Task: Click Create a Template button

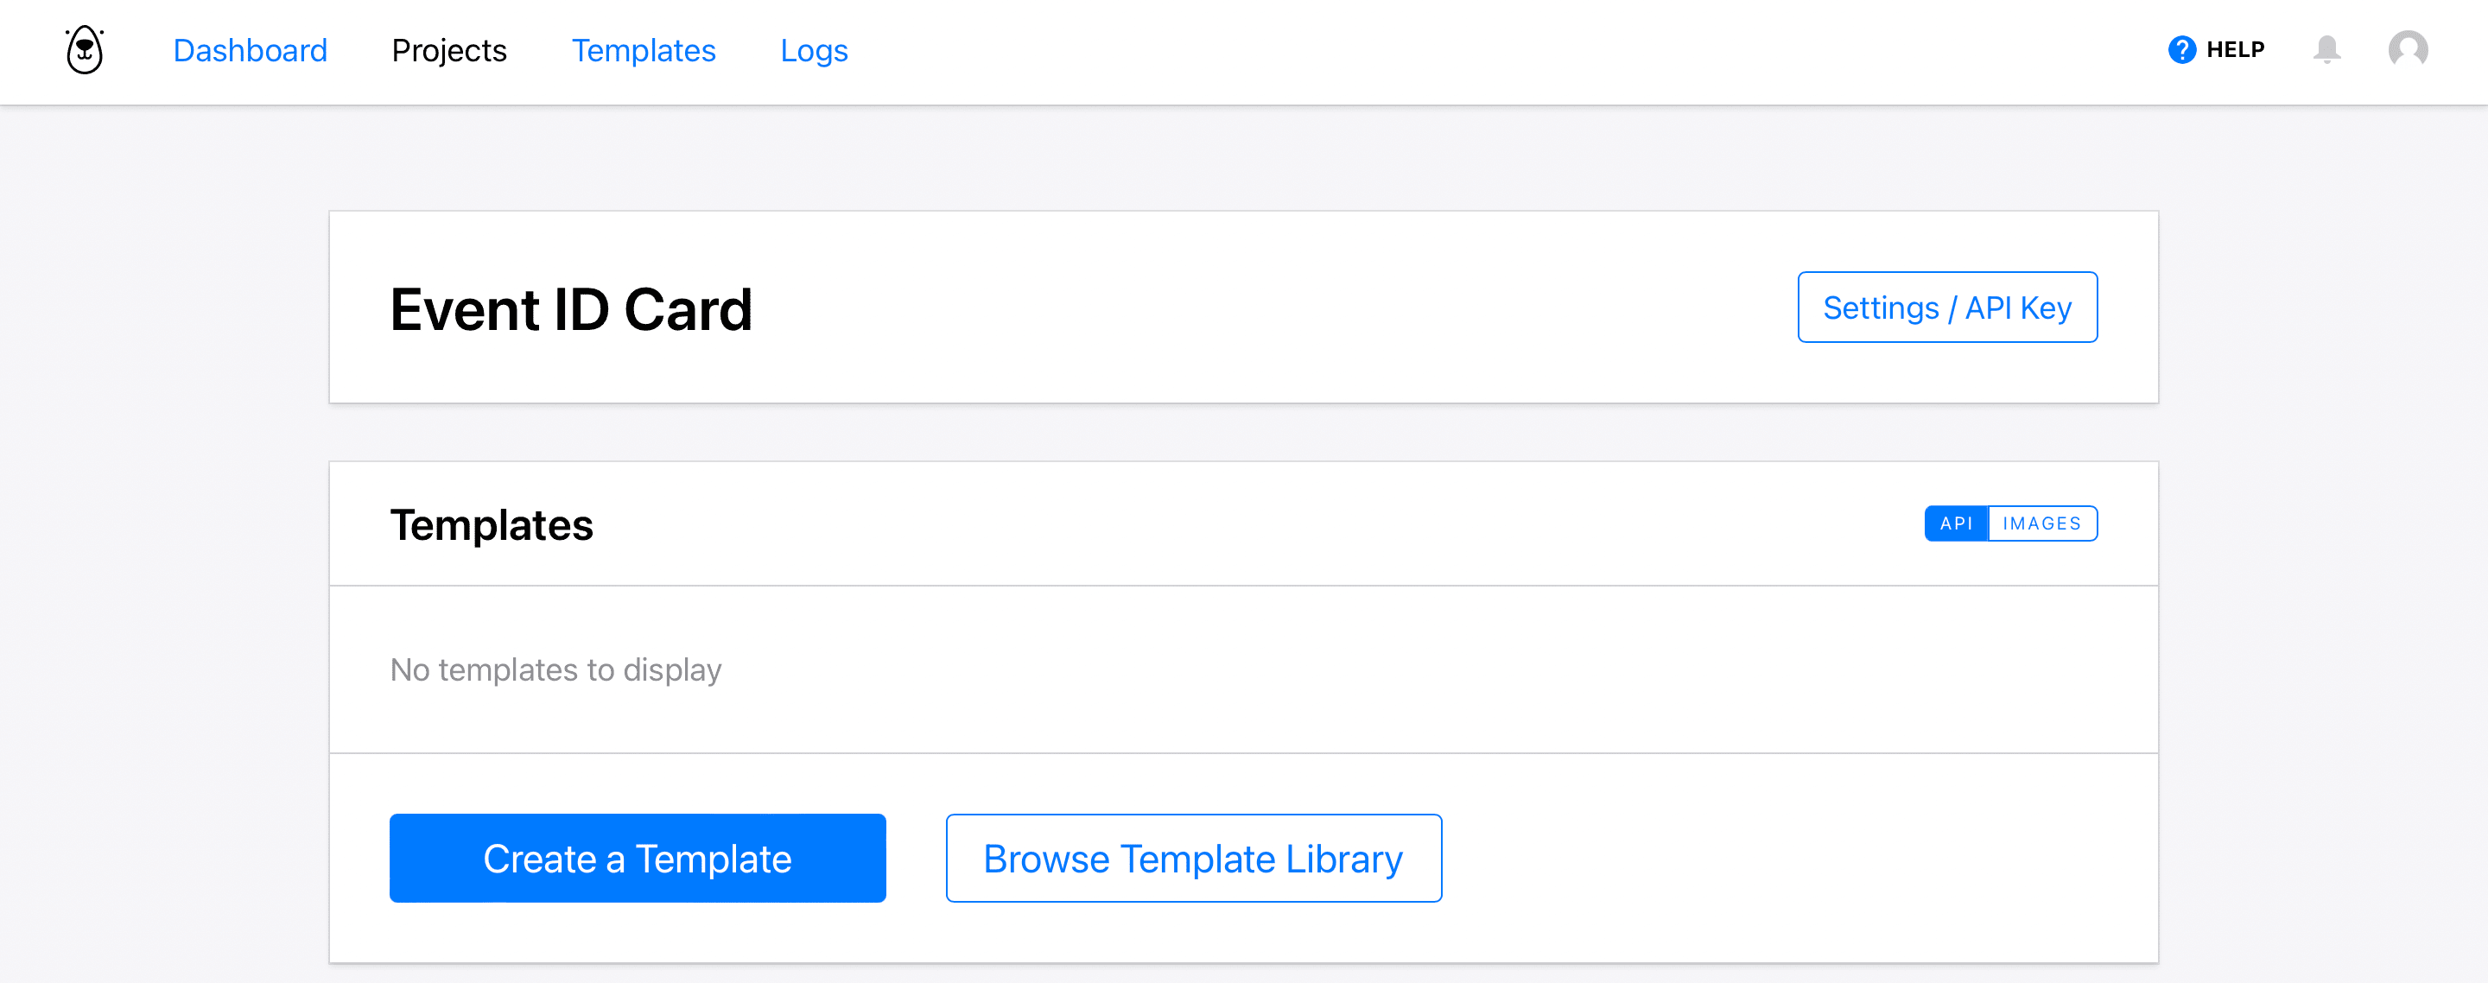Action: [x=637, y=858]
